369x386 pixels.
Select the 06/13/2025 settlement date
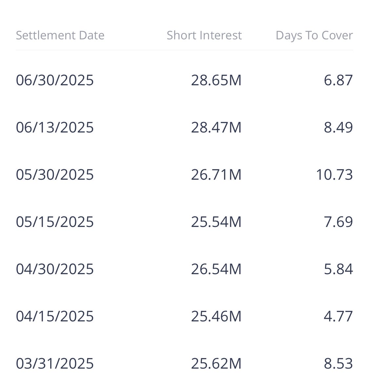[55, 128]
